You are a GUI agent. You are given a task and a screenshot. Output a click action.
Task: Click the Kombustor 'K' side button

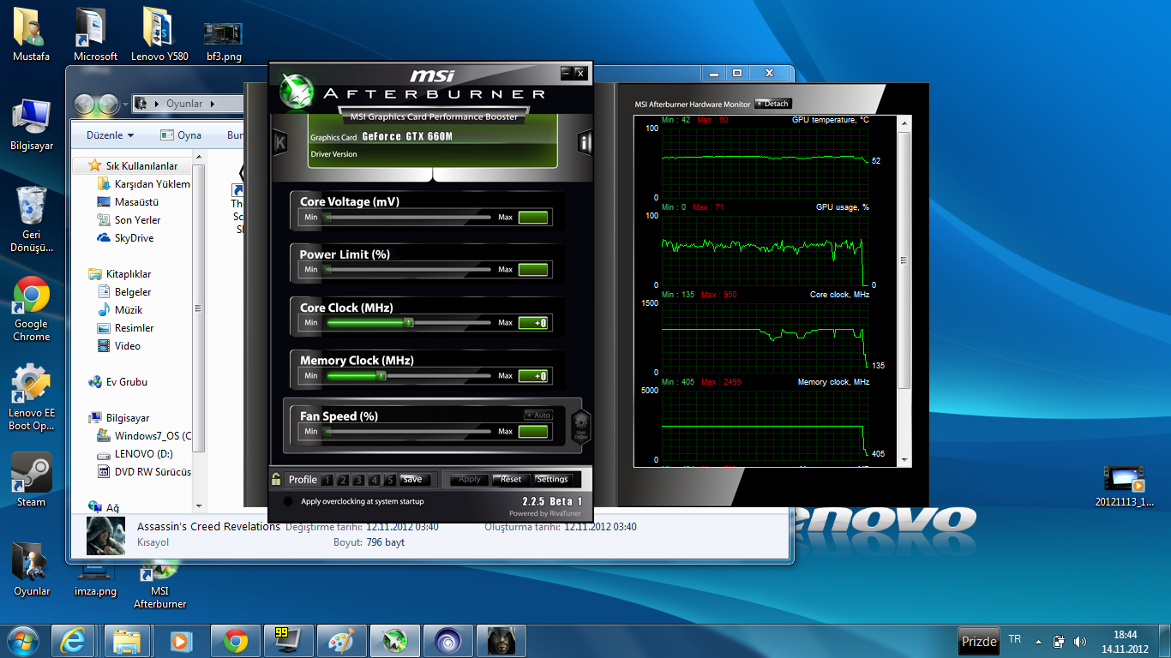tap(279, 142)
